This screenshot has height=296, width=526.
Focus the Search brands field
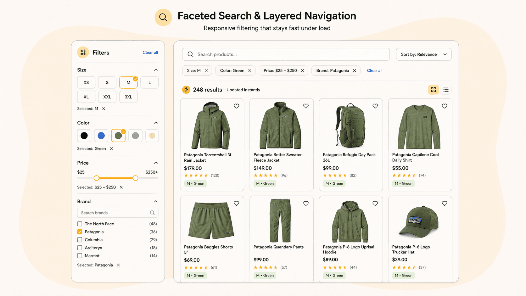pos(118,213)
